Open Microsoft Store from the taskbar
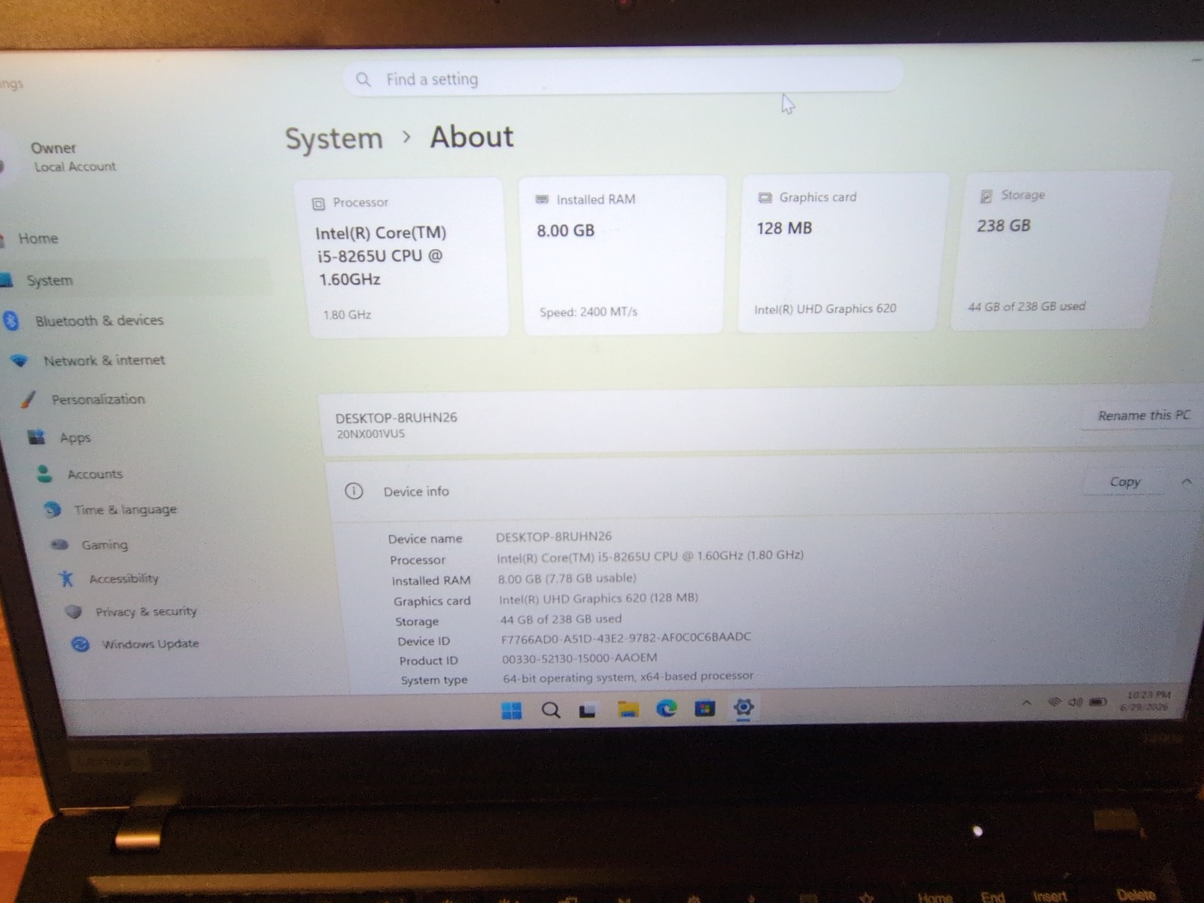The width and height of the screenshot is (1204, 903). 705,708
